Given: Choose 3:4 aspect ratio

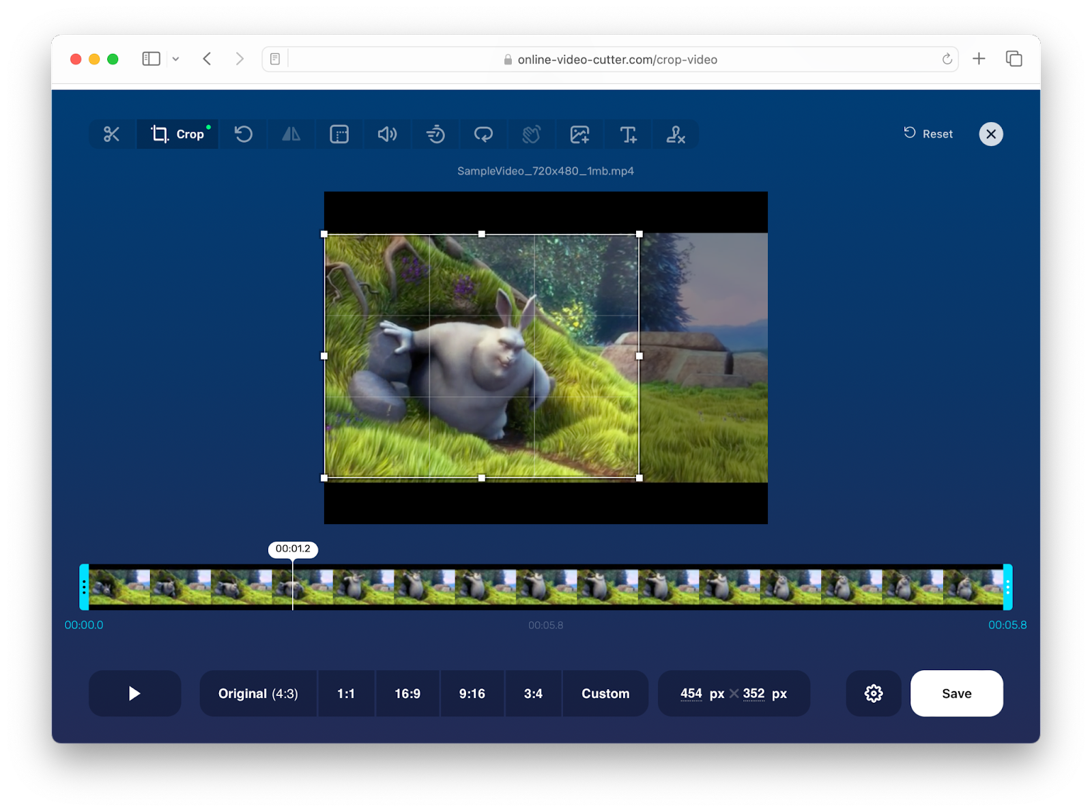Looking at the screenshot, I should tap(533, 693).
